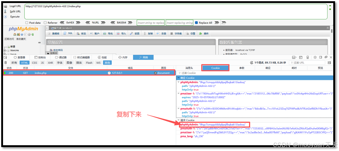
Task: Toggle the 所有 request filter
Action: 14,63
